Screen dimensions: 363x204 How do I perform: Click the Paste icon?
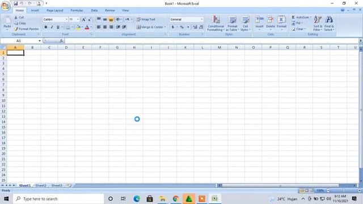click(x=7, y=20)
